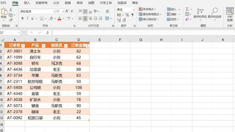Open the 文件 tab
Viewport: 235px width, 132px height.
[x=3, y=3]
